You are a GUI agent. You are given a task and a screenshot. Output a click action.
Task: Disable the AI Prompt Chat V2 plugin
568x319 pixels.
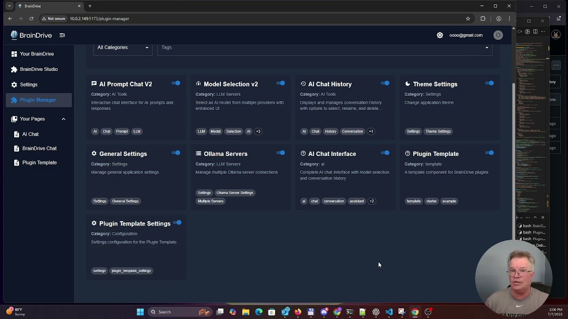pos(176,83)
